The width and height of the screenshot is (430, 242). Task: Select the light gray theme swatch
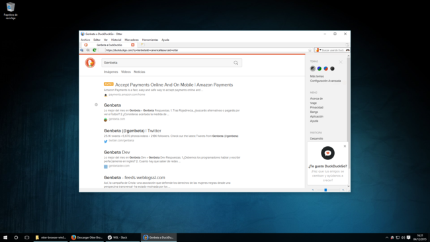pyautogui.click(x=313, y=69)
